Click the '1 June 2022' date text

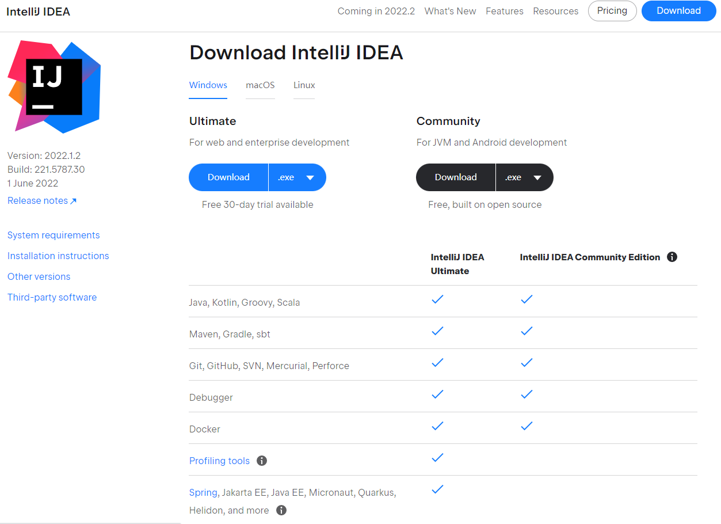click(33, 183)
